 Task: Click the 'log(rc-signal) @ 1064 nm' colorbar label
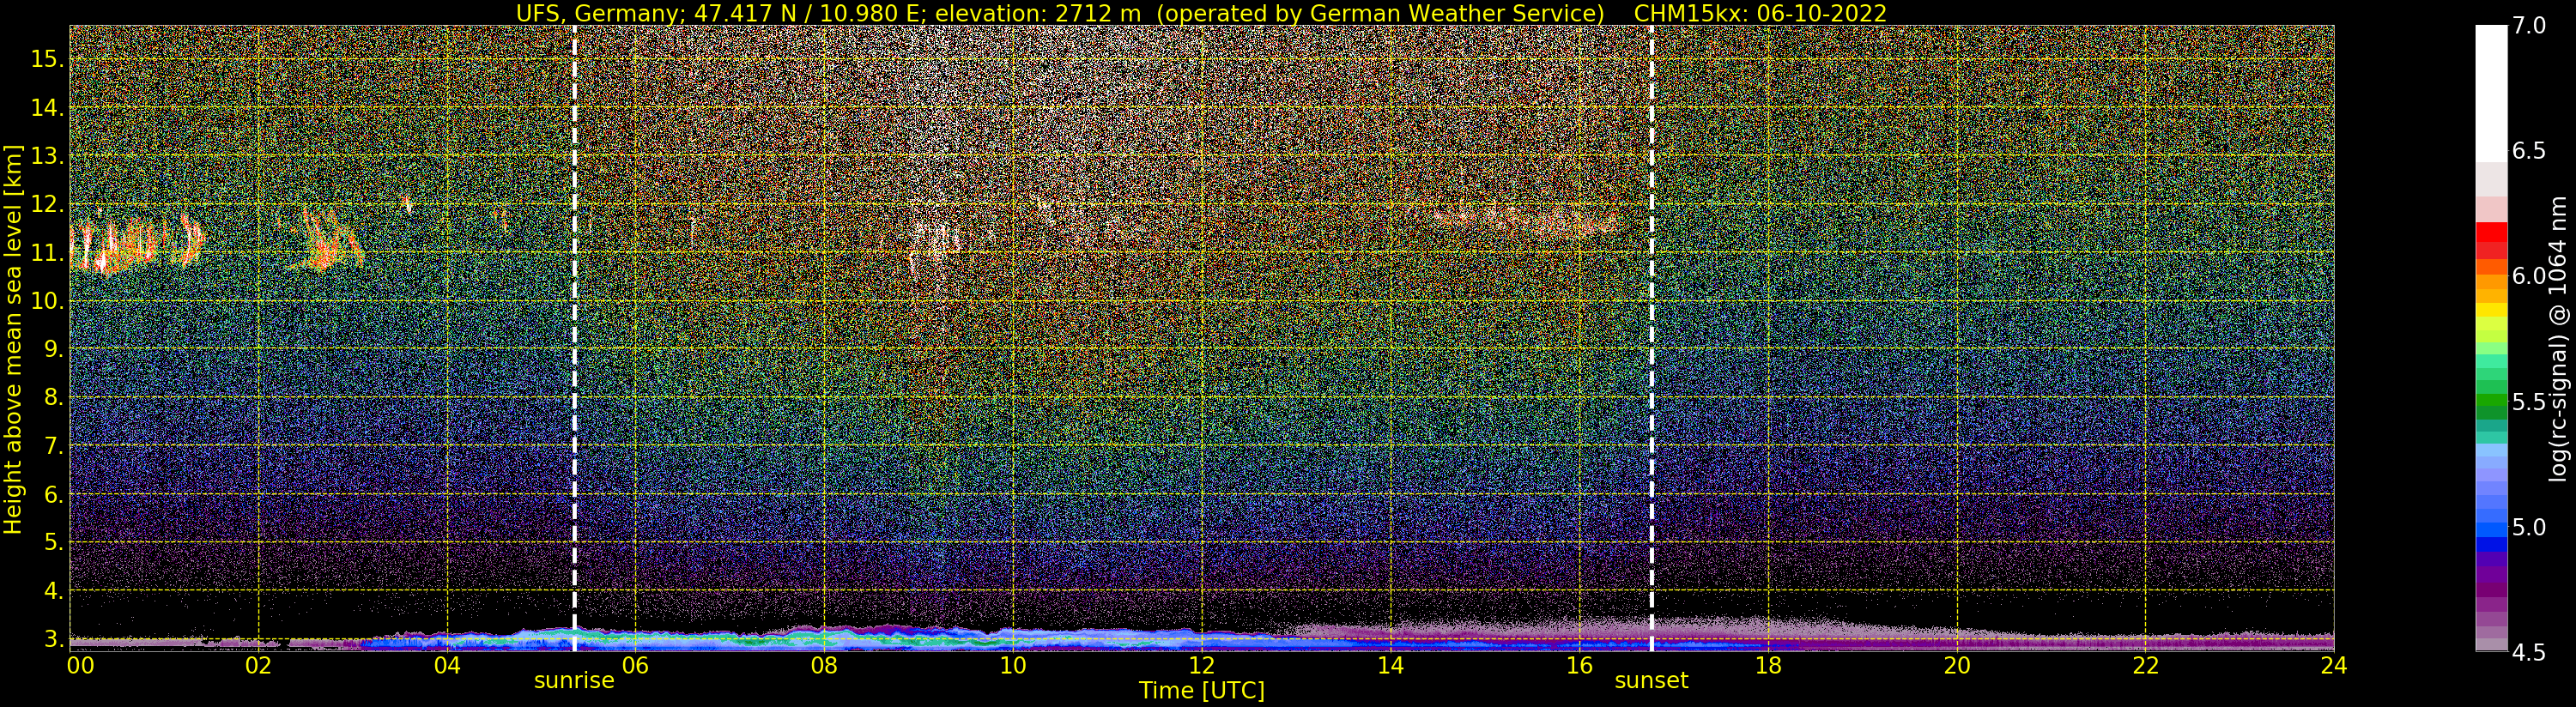click(x=2558, y=338)
